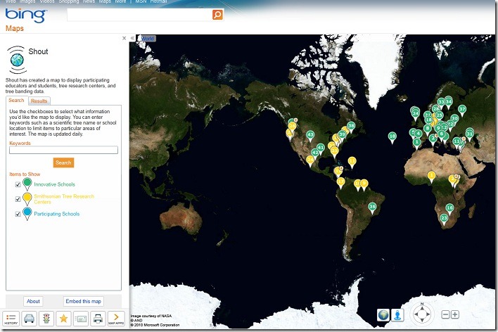
Task: Click the share/email envelope icon
Action: coord(81,319)
